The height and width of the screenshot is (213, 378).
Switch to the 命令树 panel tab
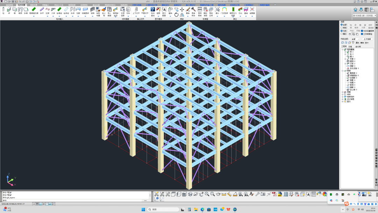coord(358,47)
